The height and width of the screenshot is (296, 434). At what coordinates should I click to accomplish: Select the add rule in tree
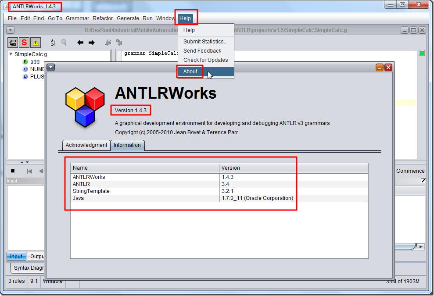click(x=35, y=62)
